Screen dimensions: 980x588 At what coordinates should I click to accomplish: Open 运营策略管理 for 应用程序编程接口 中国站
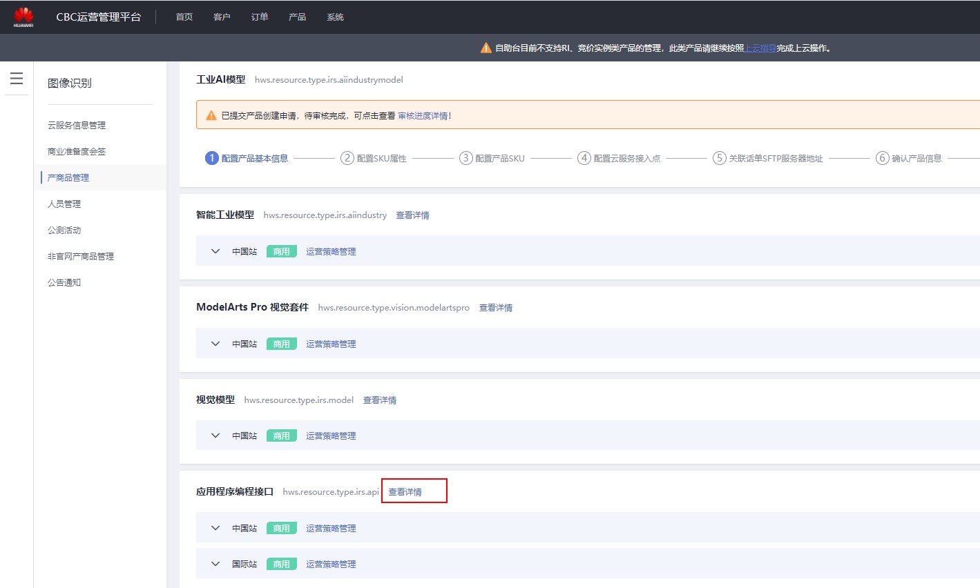[331, 529]
